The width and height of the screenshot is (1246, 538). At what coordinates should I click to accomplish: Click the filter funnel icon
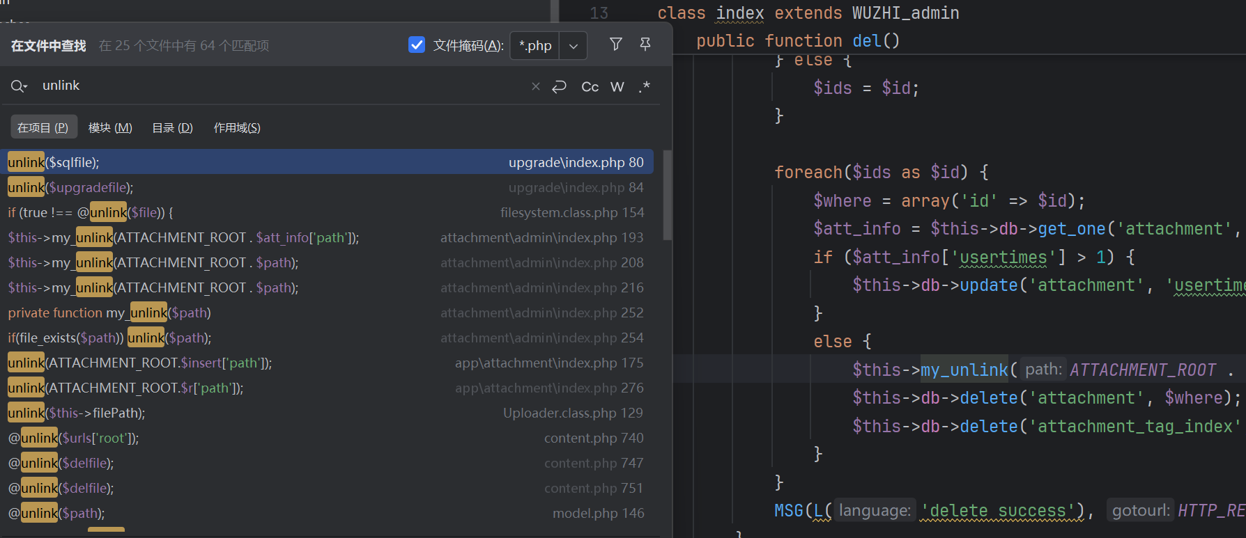tap(615, 45)
